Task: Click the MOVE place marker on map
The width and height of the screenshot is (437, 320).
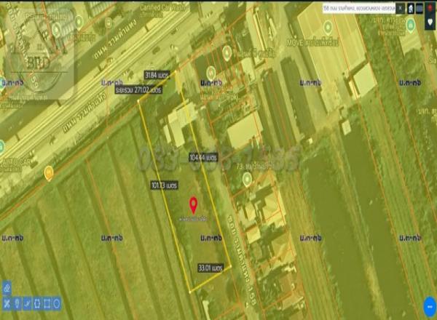Action: (328, 28)
